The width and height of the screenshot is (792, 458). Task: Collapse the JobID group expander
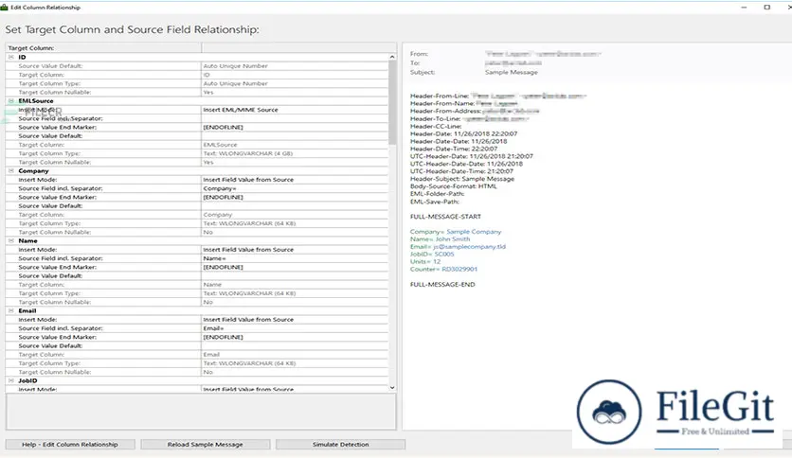tap(11, 380)
